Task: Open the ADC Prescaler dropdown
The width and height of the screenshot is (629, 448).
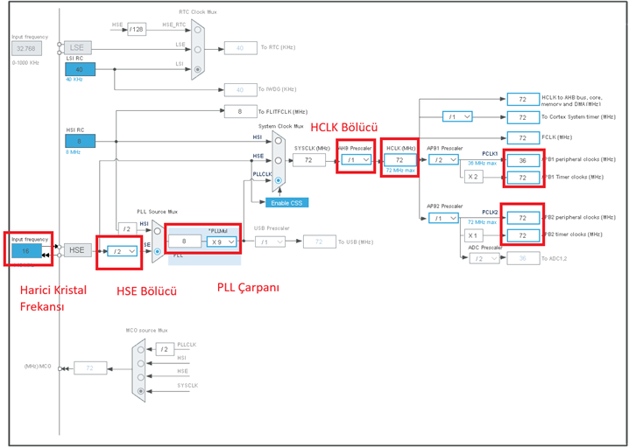Action: [483, 258]
